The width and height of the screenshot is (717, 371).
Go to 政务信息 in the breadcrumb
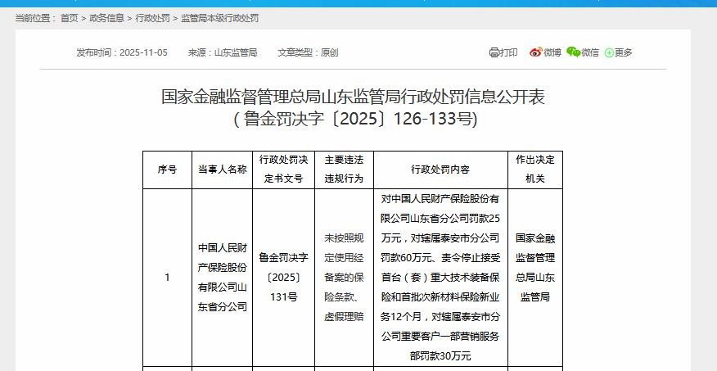coord(106,17)
